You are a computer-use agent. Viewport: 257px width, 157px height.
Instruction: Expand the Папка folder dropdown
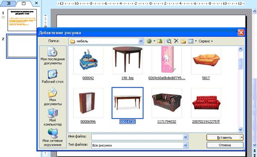pos(141,41)
